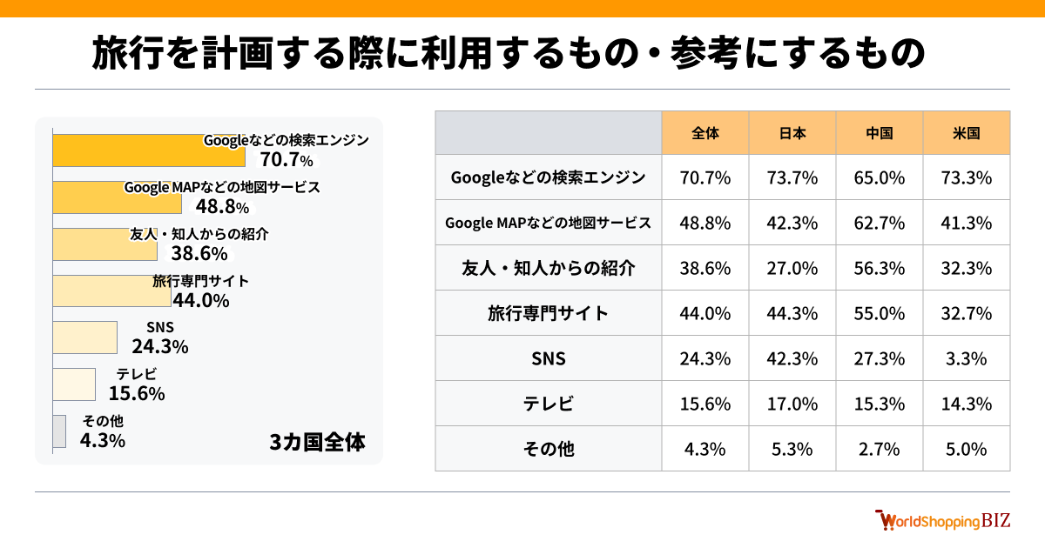The image size is (1045, 548).
Task: Click the 62.7% cell under 中国
Action: tap(880, 223)
